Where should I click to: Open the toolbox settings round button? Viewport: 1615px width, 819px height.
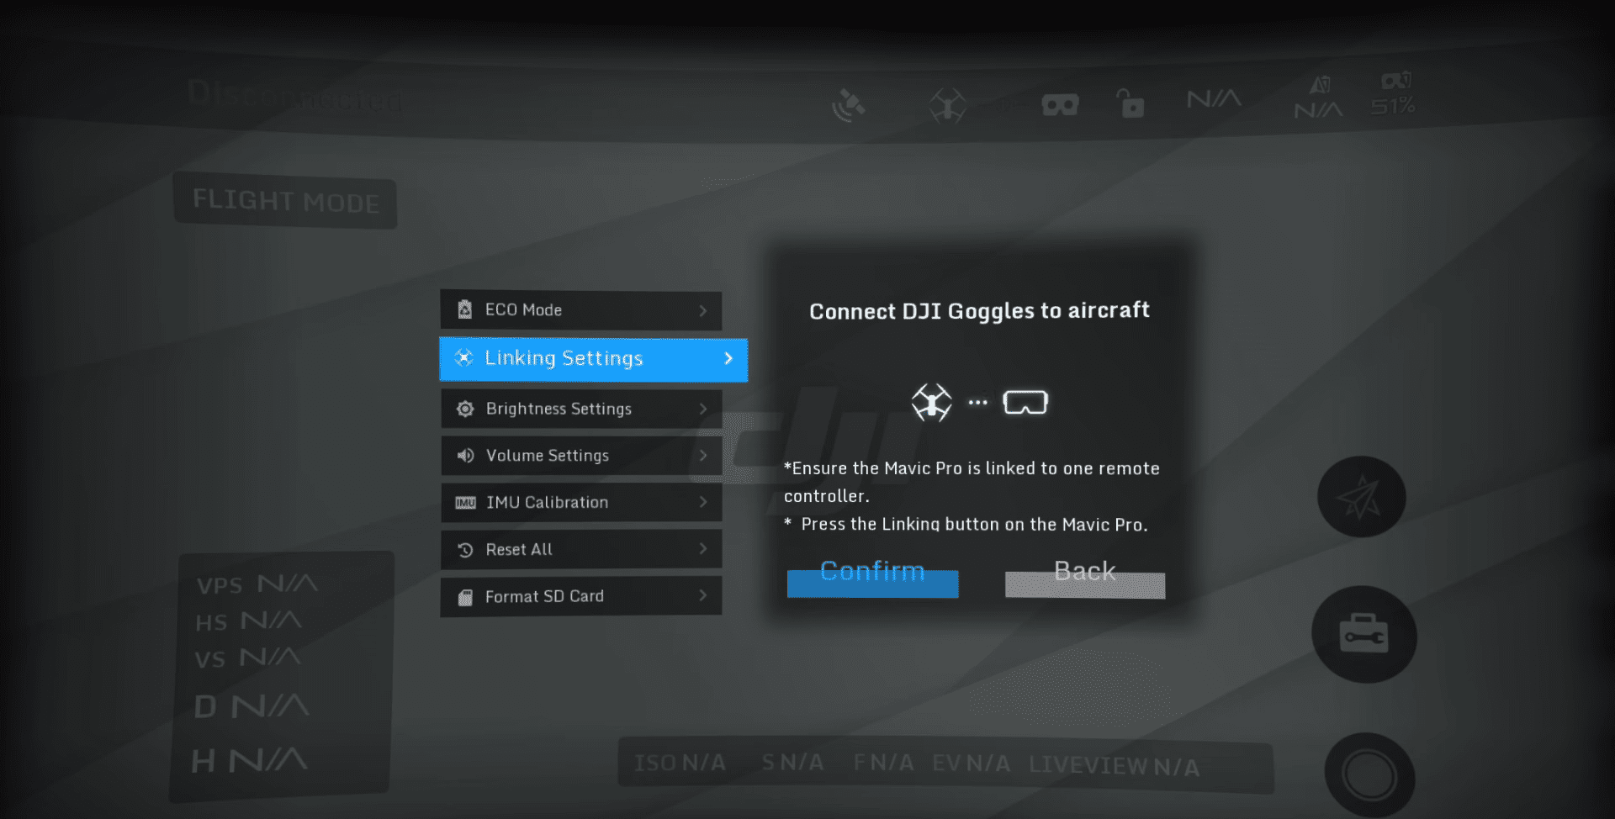(1364, 635)
